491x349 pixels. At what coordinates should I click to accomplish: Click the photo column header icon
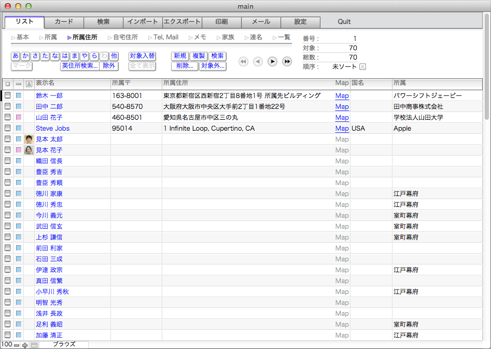(29, 83)
